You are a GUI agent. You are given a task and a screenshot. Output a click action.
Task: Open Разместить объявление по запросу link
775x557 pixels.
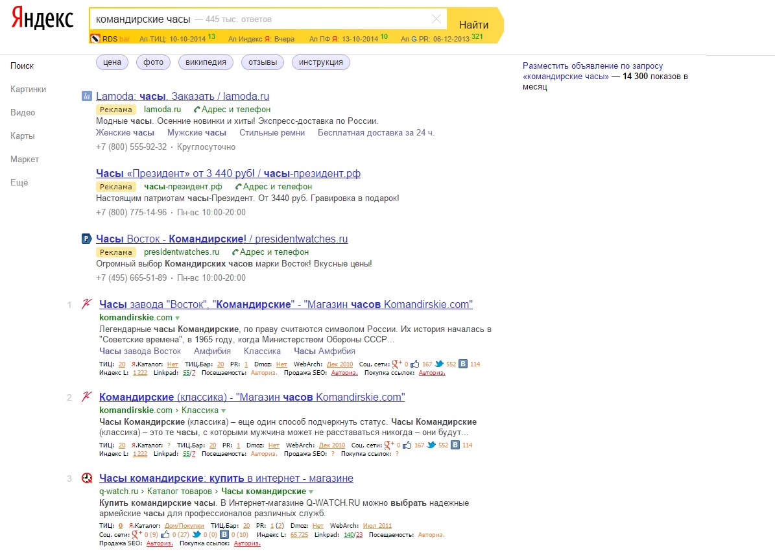[593, 71]
